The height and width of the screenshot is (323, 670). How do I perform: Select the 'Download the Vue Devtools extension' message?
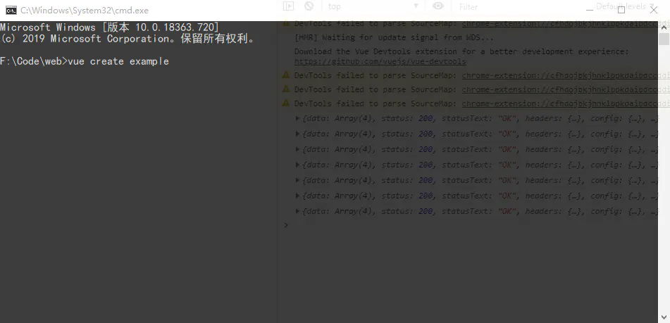click(461, 51)
